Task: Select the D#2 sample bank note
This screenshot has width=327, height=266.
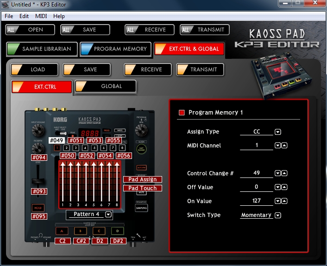Action: [118, 241]
